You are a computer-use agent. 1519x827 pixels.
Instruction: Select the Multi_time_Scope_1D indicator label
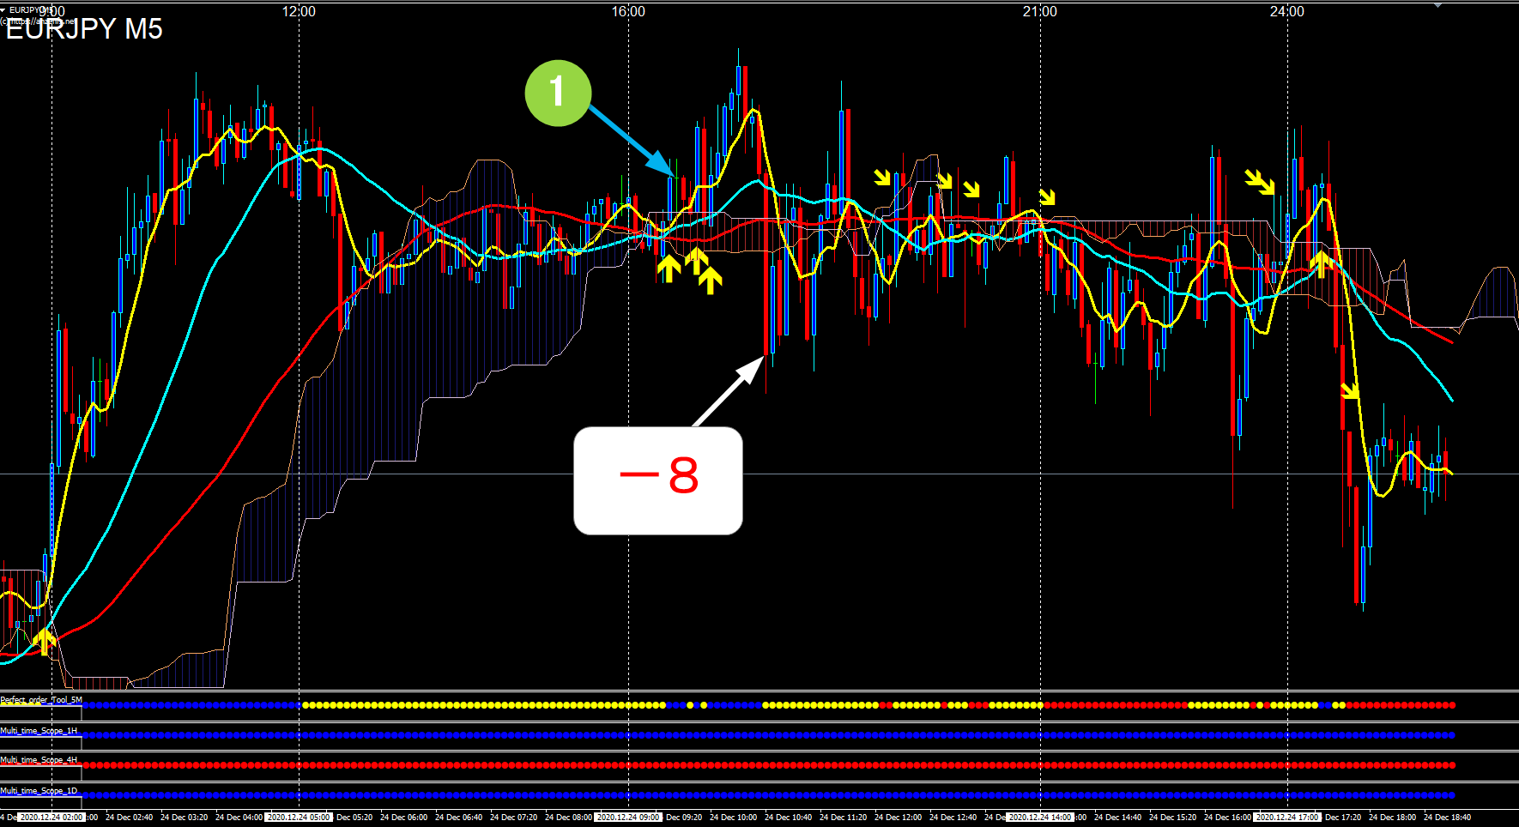click(x=39, y=791)
